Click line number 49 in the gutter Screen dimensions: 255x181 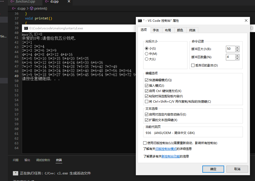16,76
